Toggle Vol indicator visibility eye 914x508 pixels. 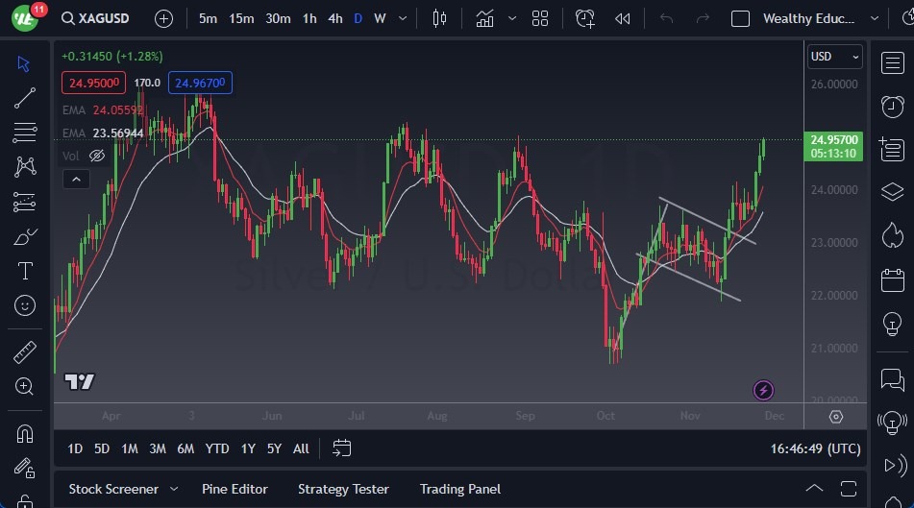[x=96, y=156]
